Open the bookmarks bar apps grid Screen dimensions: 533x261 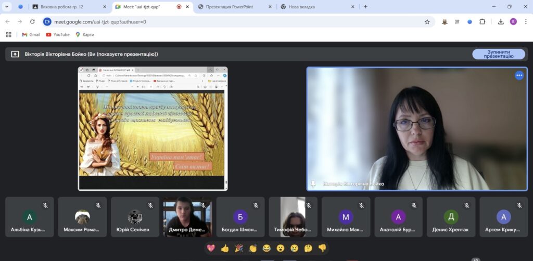point(8,35)
